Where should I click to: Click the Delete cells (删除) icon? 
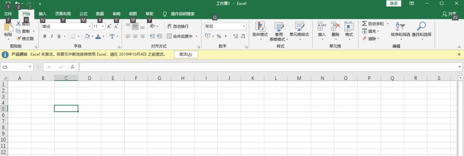coord(335,26)
